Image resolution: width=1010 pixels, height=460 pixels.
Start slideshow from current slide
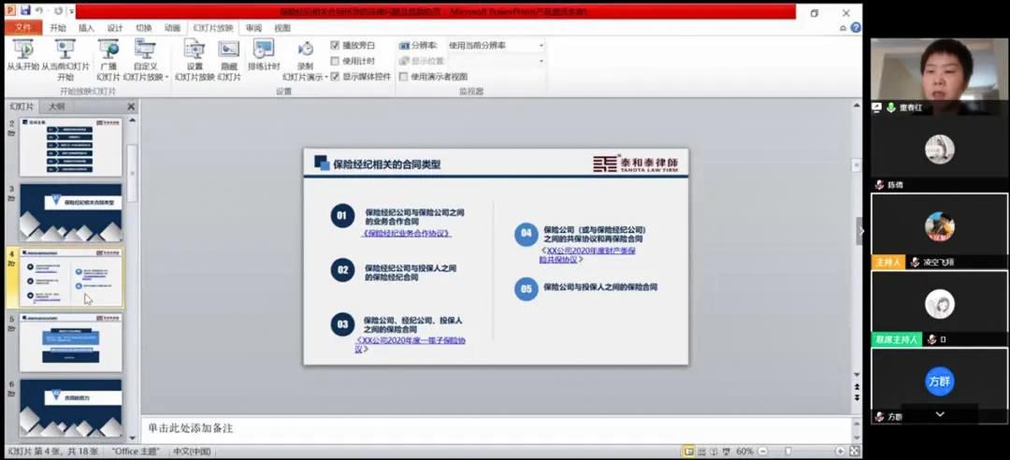[x=65, y=56]
